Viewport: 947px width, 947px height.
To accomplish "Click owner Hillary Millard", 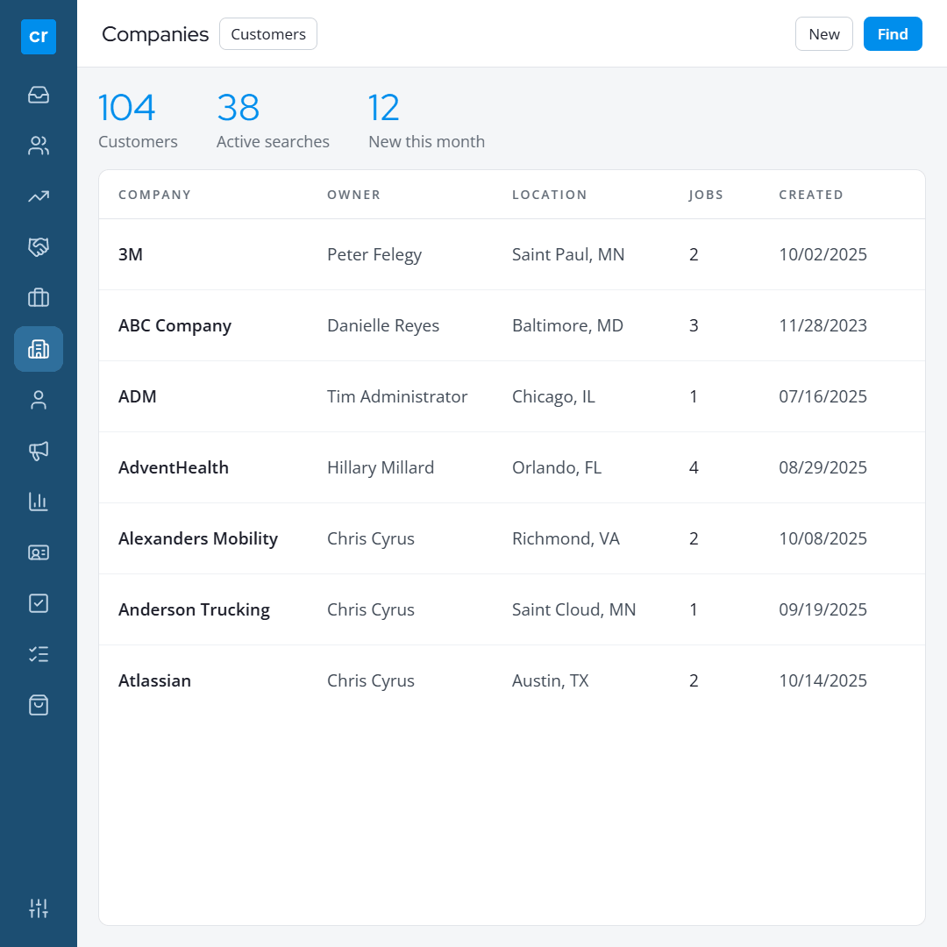I will [381, 468].
